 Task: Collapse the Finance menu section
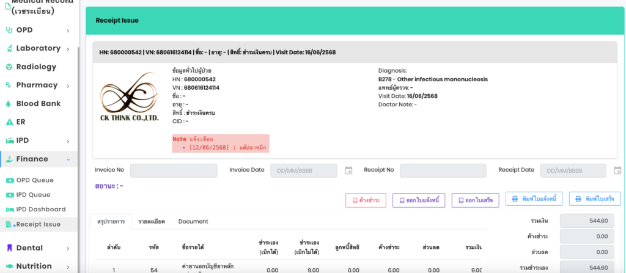coord(68,159)
